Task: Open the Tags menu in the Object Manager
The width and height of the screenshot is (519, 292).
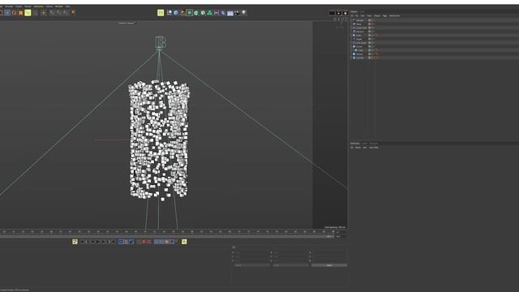Action: (384, 16)
